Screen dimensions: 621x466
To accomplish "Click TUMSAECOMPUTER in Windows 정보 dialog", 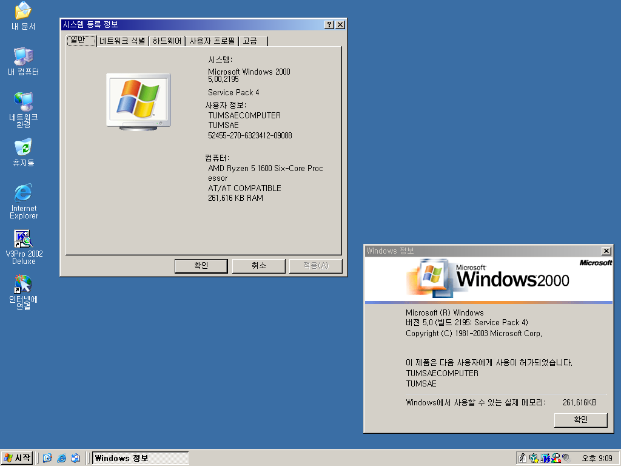I will tap(442, 373).
